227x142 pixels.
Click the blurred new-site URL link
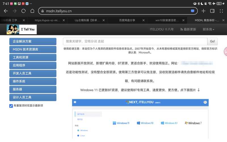tap(196, 63)
